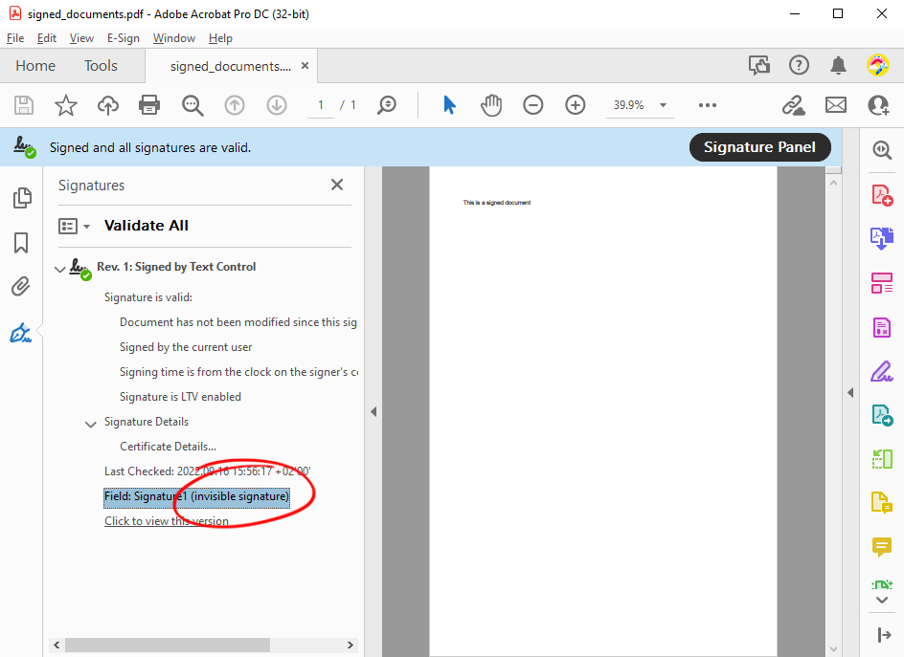Open Bookmarks panel icon
This screenshot has height=657, width=904.
pos(21,242)
